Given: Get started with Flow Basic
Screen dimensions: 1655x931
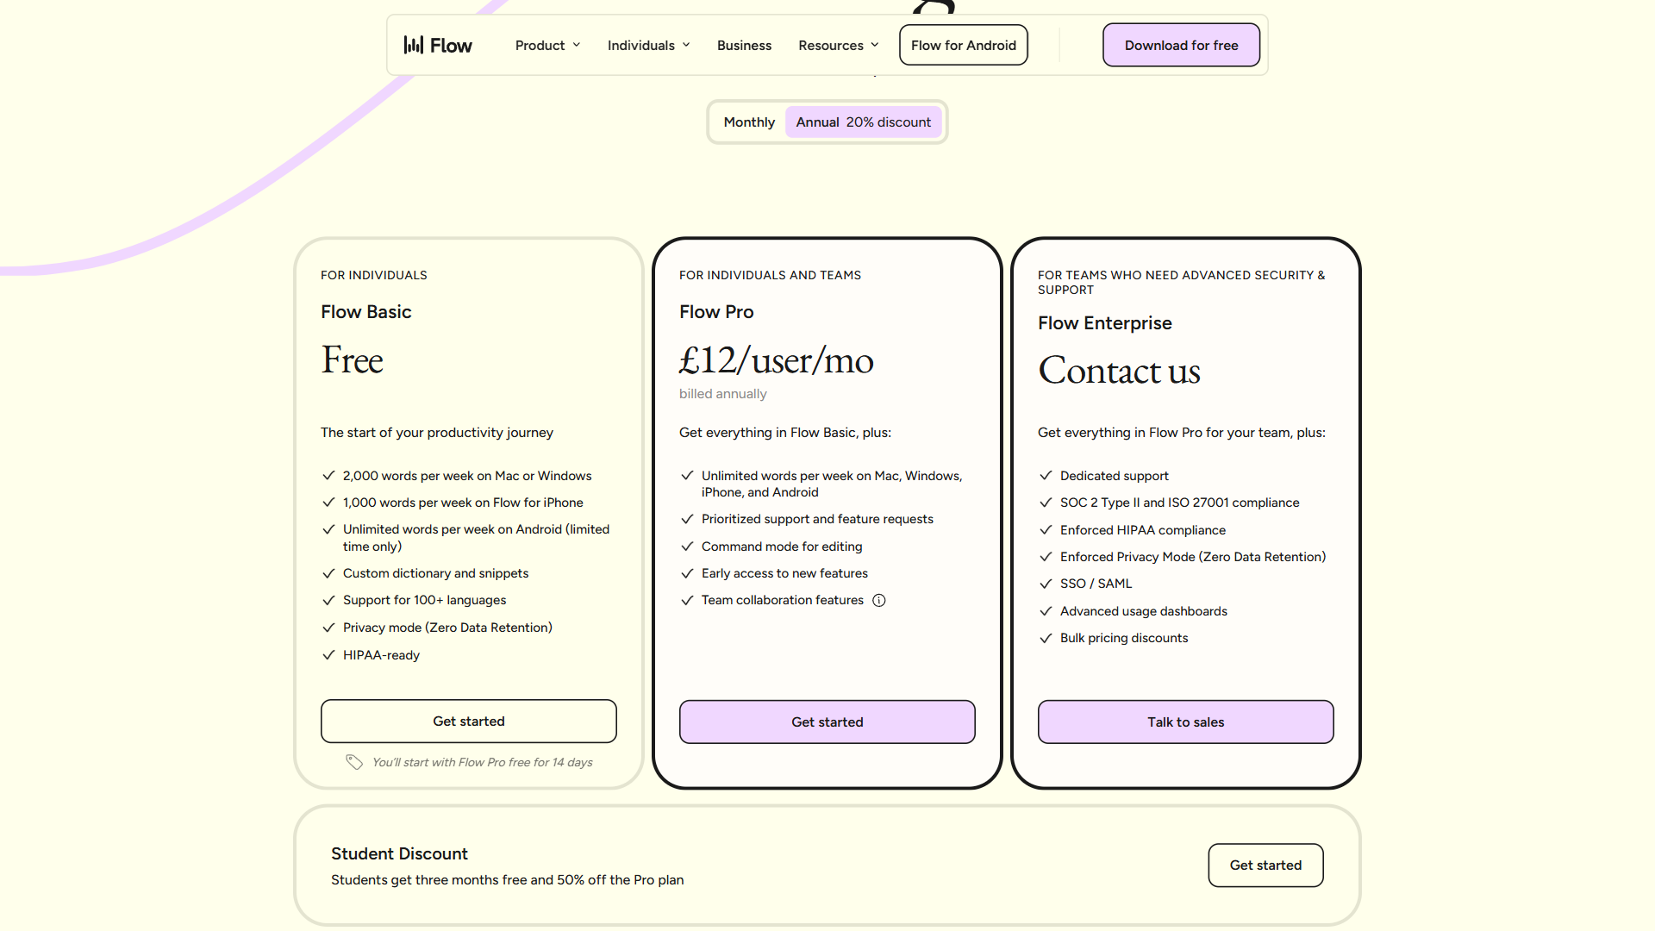Looking at the screenshot, I should 469,722.
